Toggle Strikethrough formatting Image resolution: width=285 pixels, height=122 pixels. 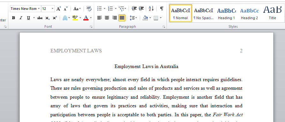click(x=40, y=18)
